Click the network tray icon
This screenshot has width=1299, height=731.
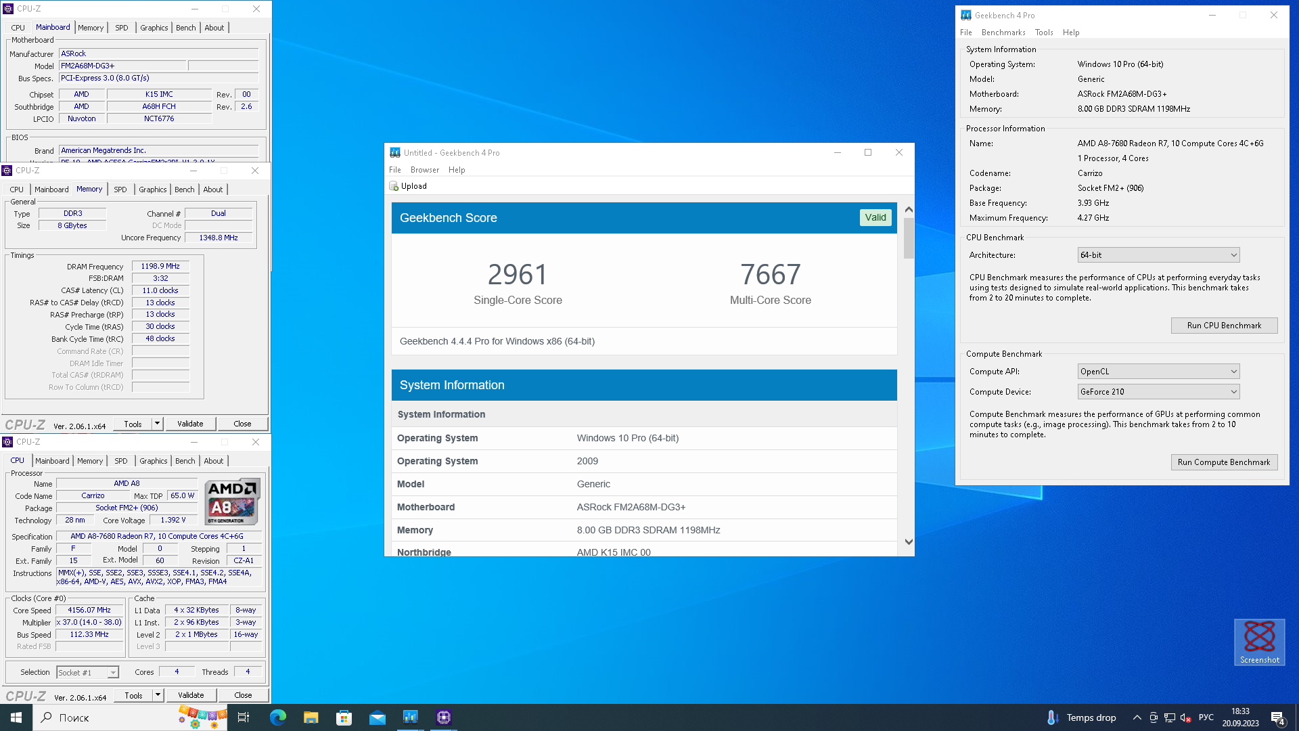click(1169, 717)
